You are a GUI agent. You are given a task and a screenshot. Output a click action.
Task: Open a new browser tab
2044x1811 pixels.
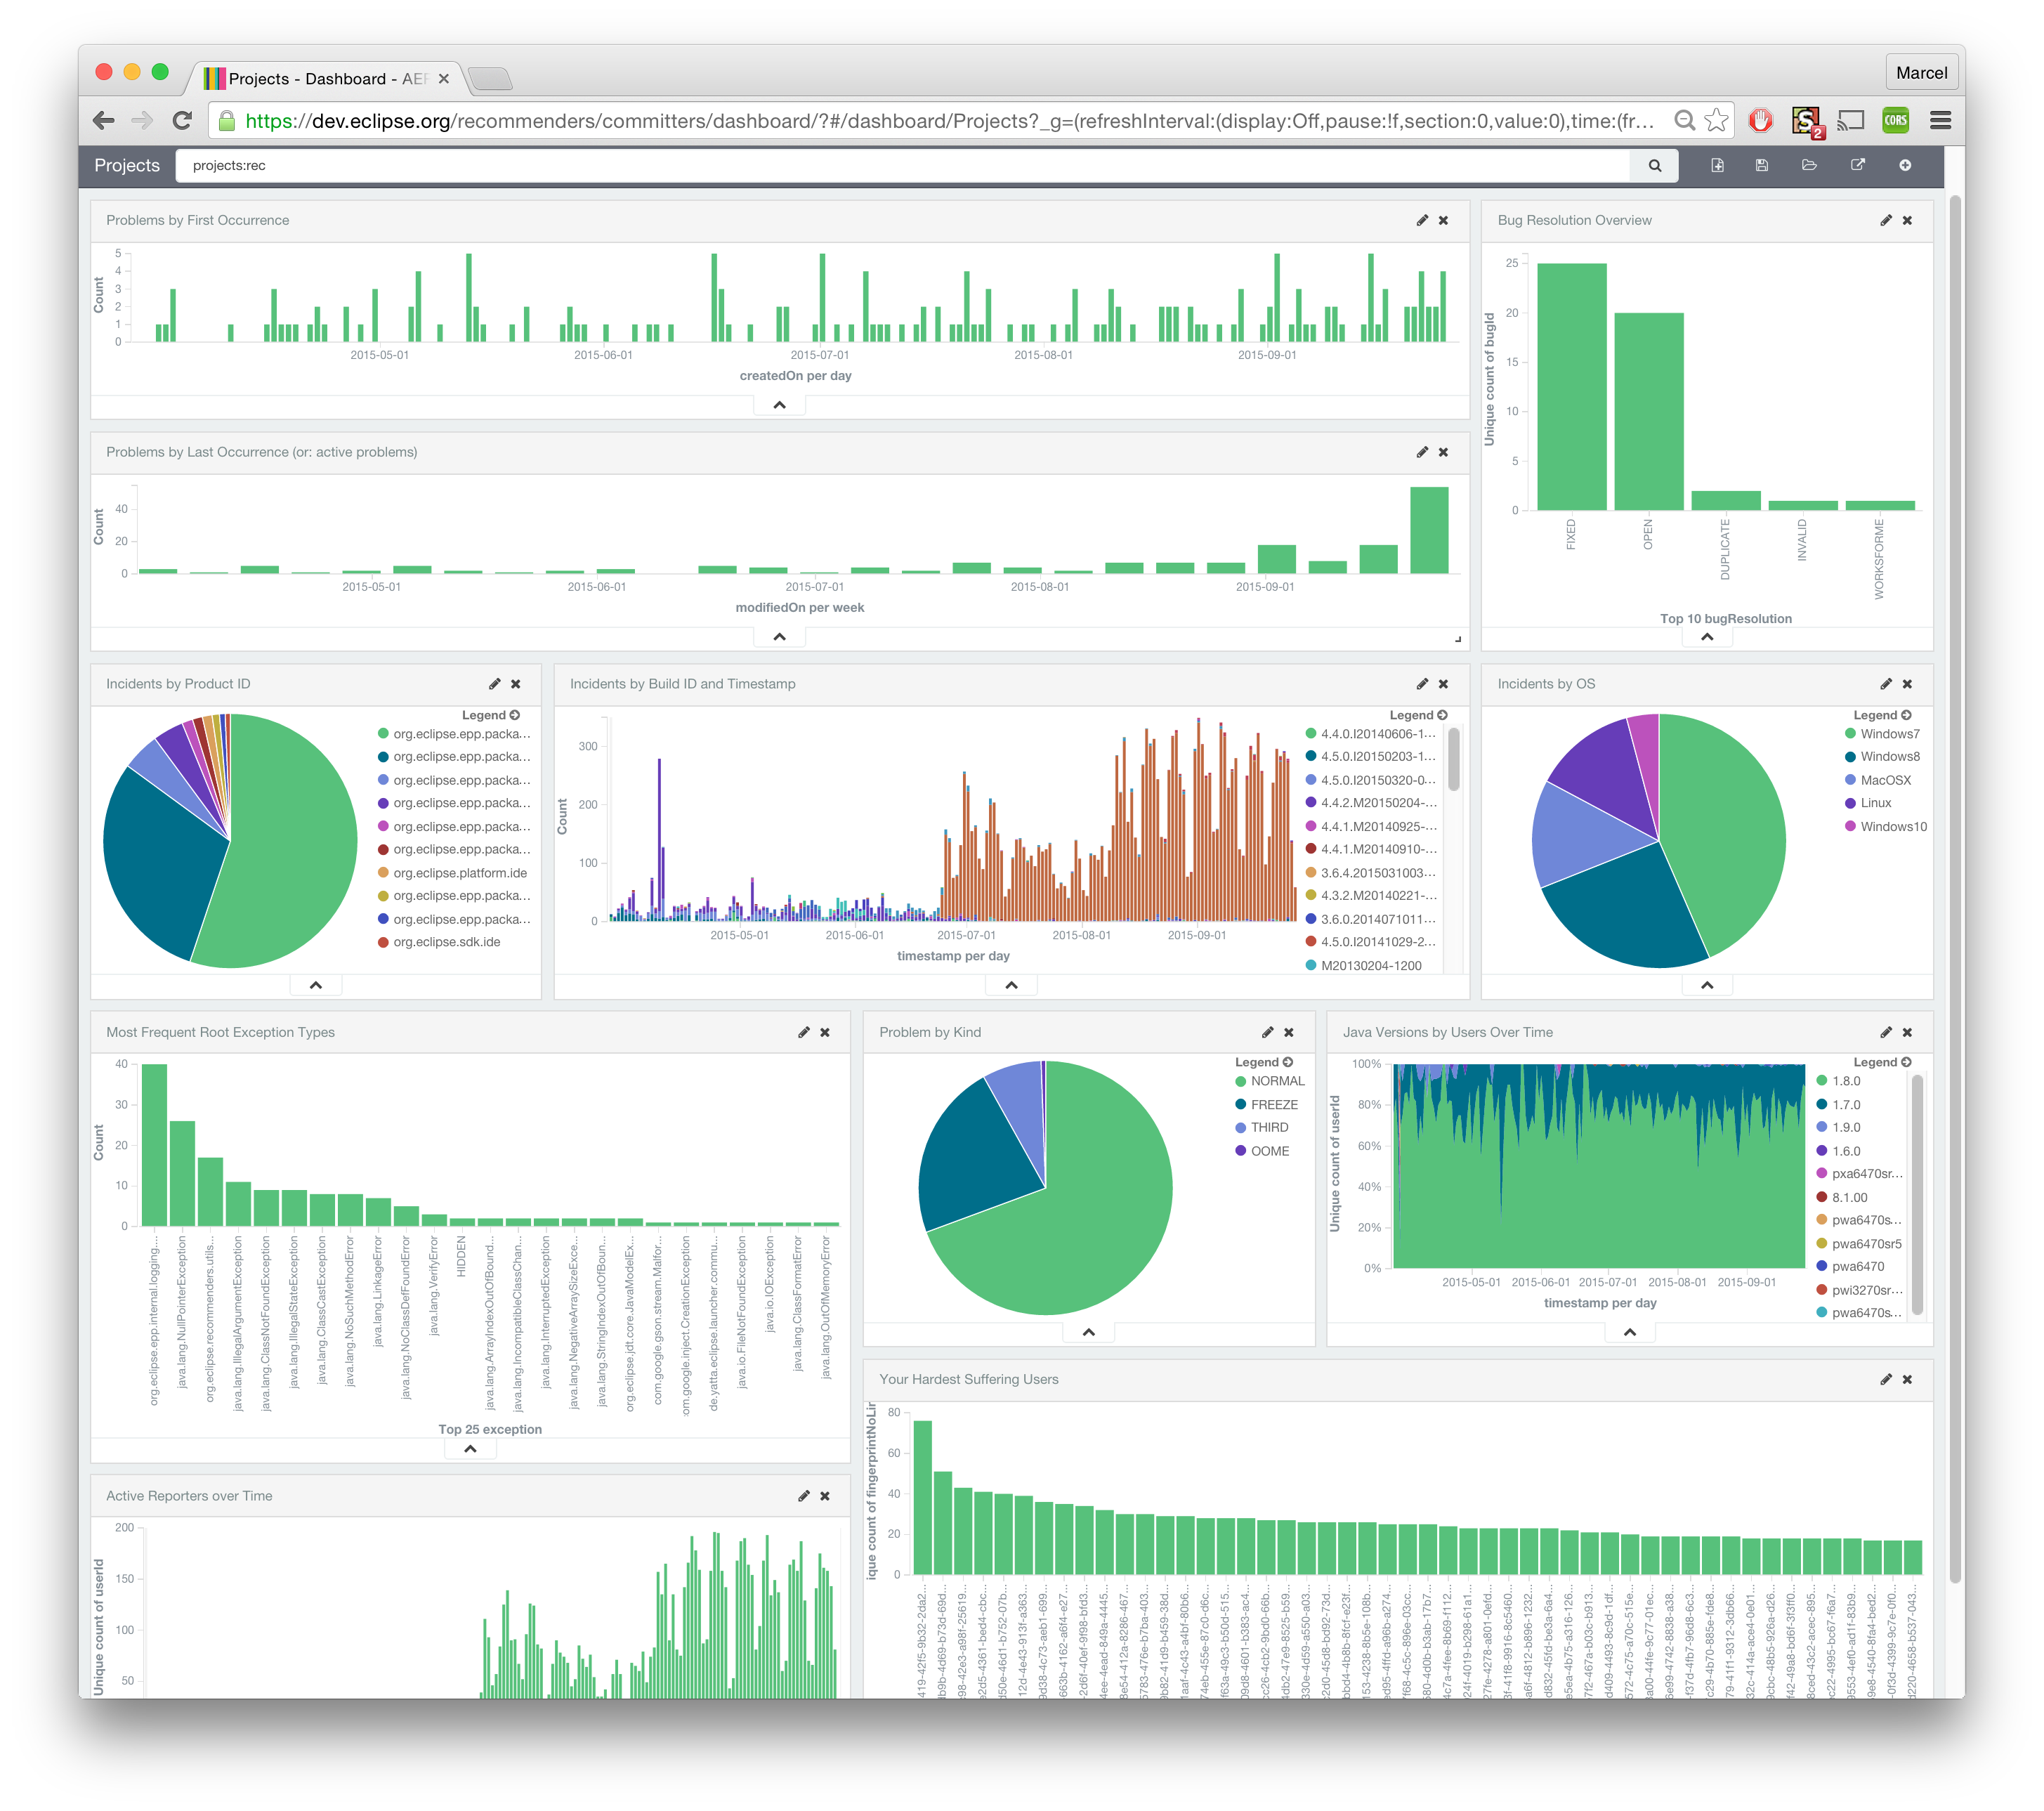[490, 79]
